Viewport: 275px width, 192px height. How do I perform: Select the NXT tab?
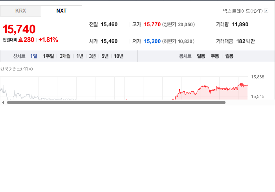[62, 11]
